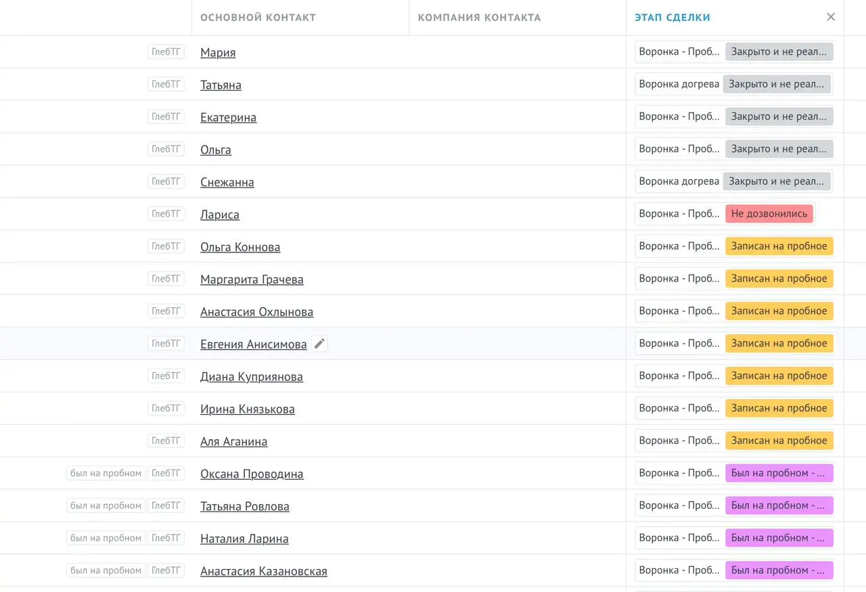Open contact link Диана Куприянова
Image resolution: width=866 pixels, height=592 pixels.
tap(252, 377)
